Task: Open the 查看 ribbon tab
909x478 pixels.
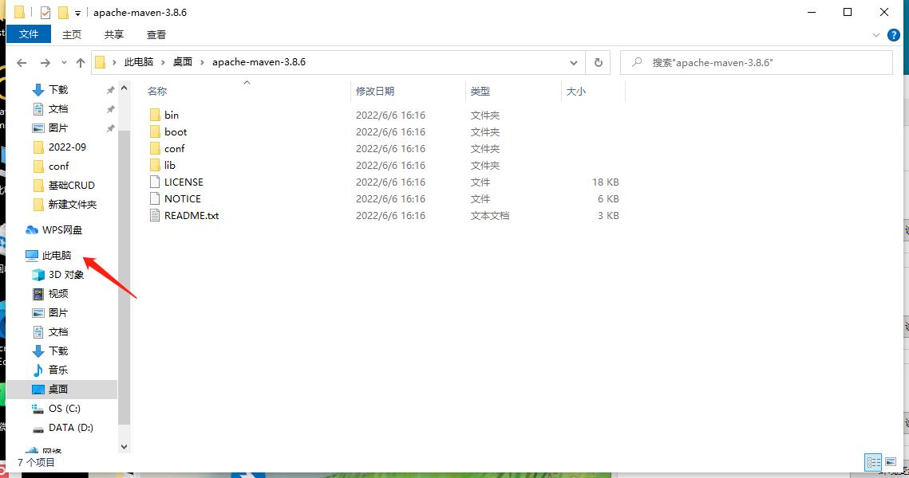Action: [x=156, y=35]
